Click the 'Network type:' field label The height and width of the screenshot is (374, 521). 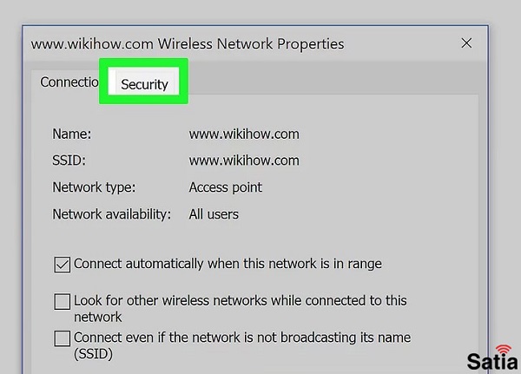pyautogui.click(x=94, y=187)
